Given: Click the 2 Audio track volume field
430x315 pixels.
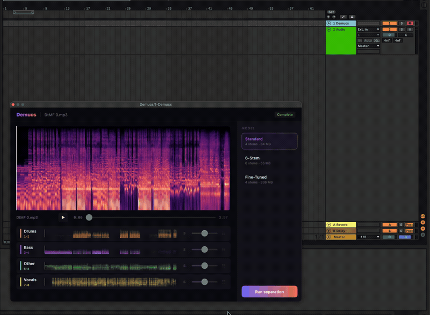Looking at the screenshot, I should 389,35.
